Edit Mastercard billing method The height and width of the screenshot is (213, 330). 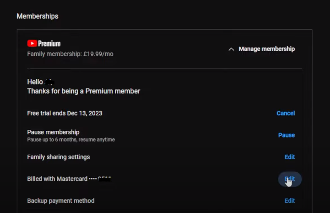point(290,179)
